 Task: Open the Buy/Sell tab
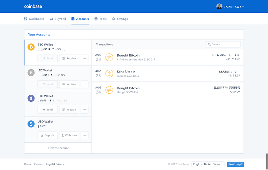pyautogui.click(x=58, y=19)
